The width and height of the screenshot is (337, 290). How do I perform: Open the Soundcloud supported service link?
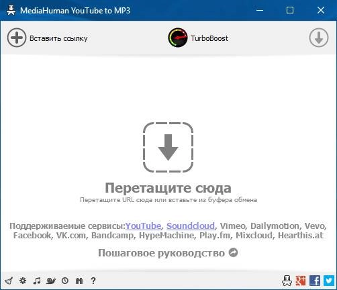tap(191, 226)
